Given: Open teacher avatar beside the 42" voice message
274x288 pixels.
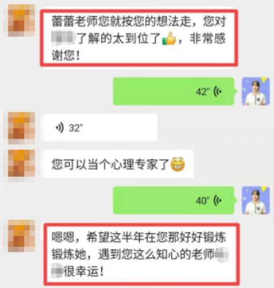Looking at the screenshot, I should pyautogui.click(x=256, y=91).
